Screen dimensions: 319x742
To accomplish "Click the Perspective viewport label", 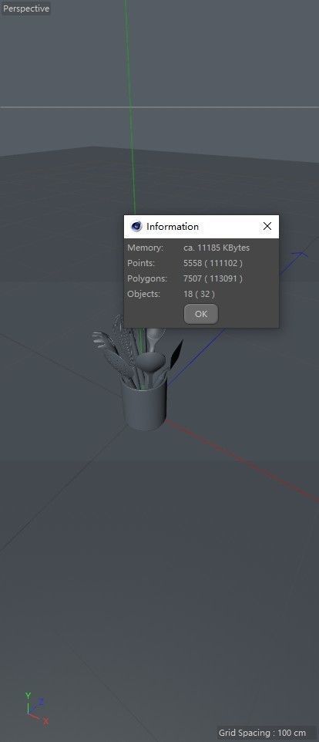I will [x=26, y=8].
